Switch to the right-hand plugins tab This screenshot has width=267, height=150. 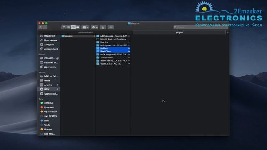pyautogui.click(x=179, y=32)
